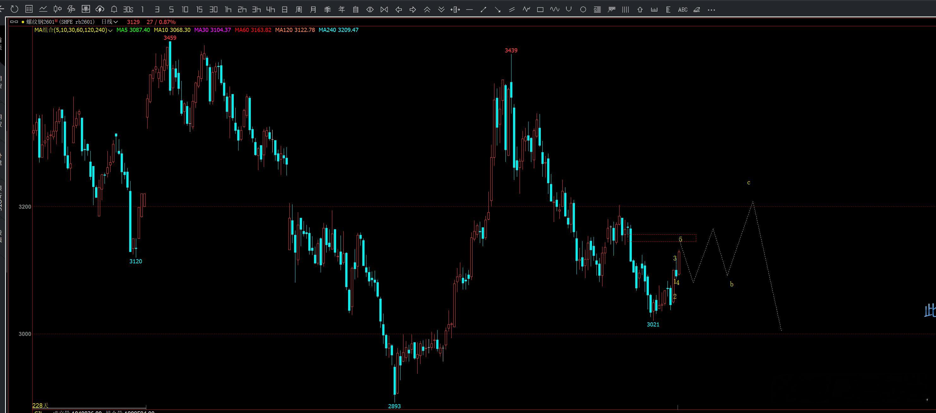
Task: Select the arrow line drawing tool
Action: (498, 10)
